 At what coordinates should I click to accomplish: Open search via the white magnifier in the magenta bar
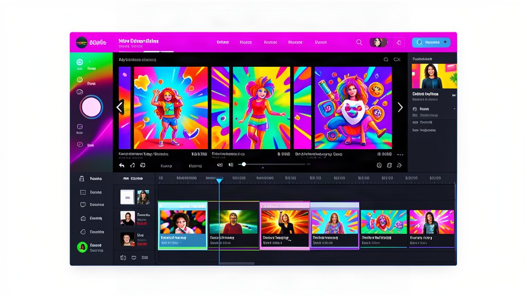tap(359, 42)
